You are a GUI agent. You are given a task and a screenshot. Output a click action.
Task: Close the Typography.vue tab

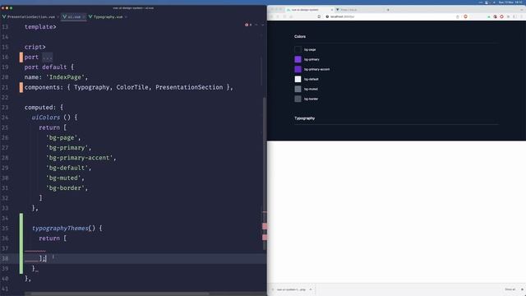tap(126, 16)
